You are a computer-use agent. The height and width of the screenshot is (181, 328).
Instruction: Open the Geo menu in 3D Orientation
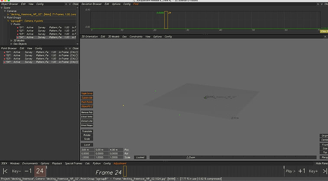124,36
